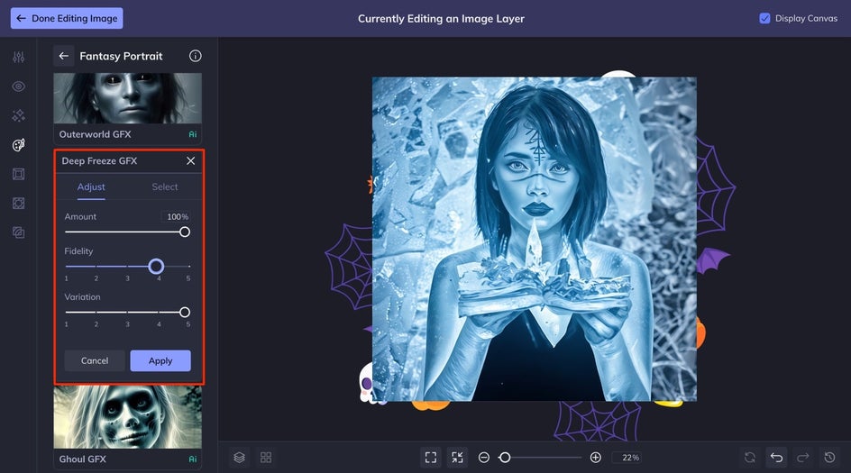Screen dimensions: 851x473
Task: Zoom in with the plus icon
Action: click(x=595, y=458)
